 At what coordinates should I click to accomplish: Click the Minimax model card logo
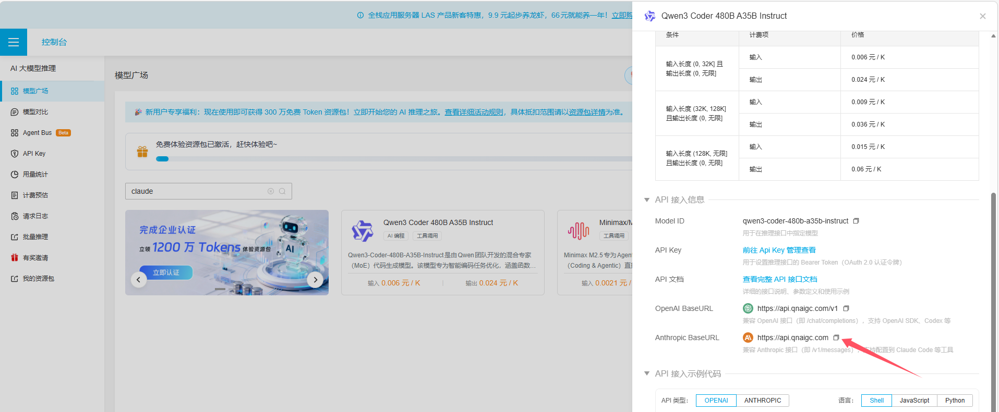pyautogui.click(x=579, y=231)
